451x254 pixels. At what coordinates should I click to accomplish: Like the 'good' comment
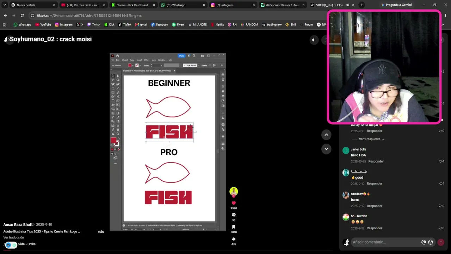tap(441, 184)
